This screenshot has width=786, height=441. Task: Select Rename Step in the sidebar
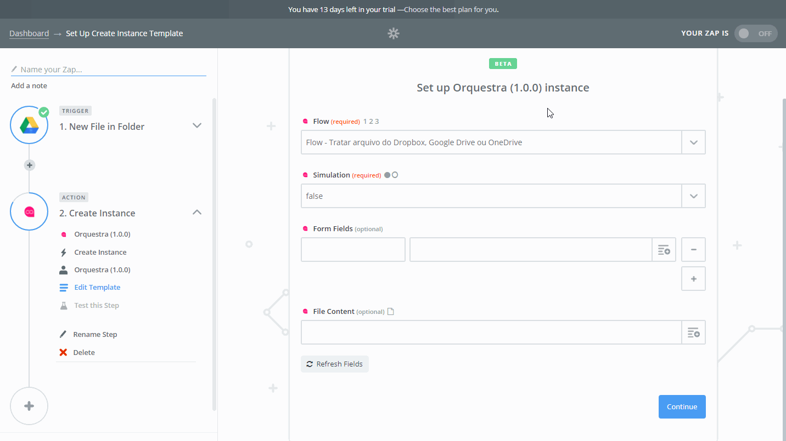pos(95,334)
